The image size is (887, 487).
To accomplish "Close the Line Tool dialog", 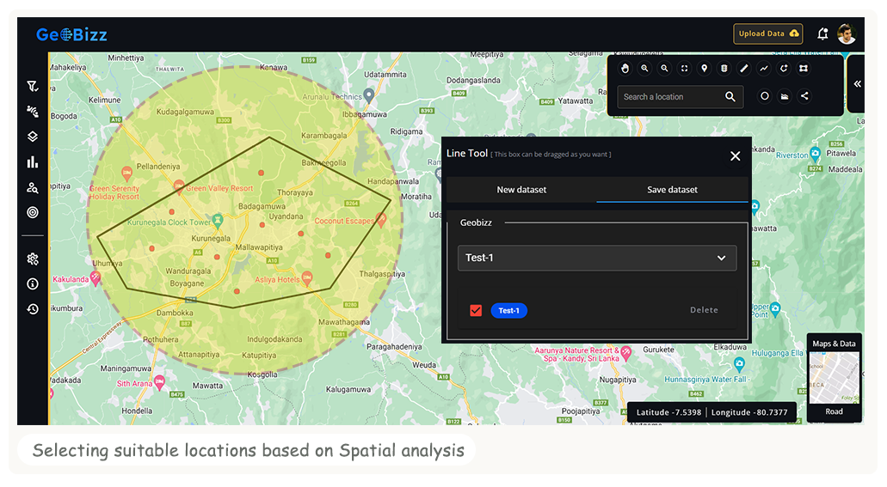I will [735, 156].
